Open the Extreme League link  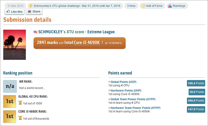[101, 32]
